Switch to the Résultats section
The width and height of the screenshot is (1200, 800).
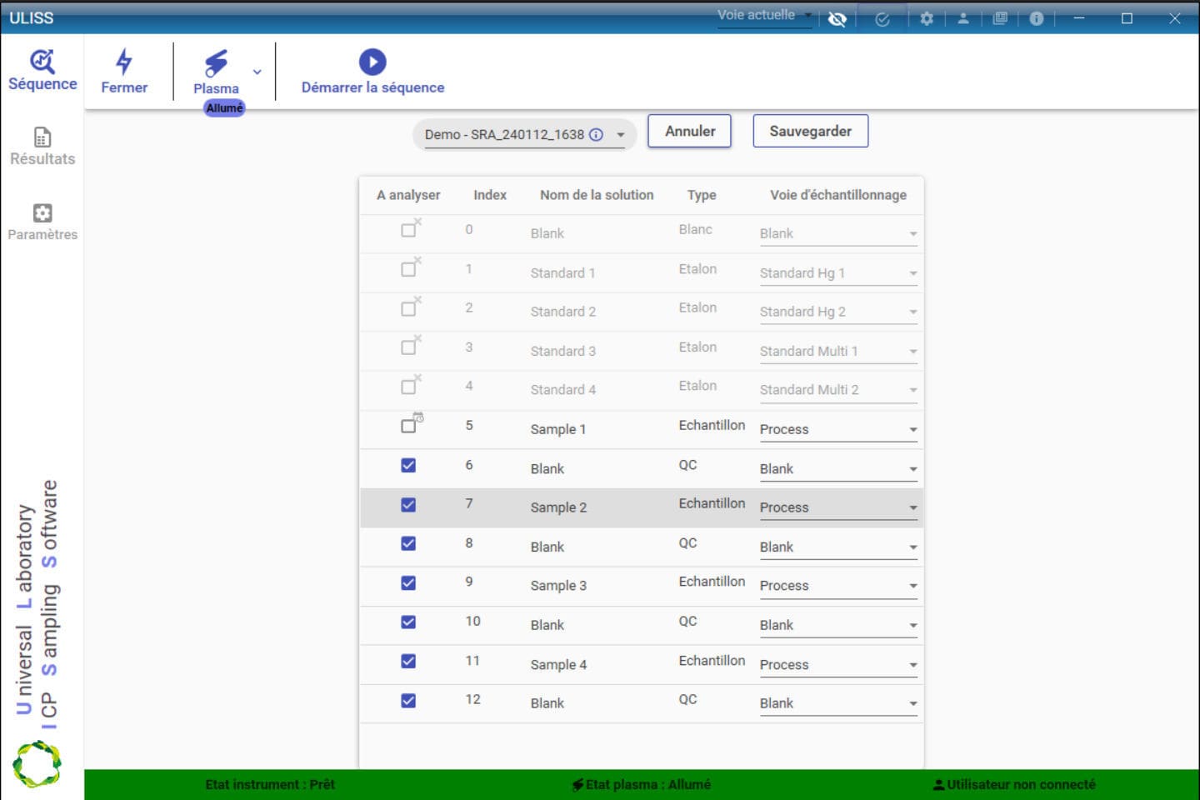[x=42, y=146]
